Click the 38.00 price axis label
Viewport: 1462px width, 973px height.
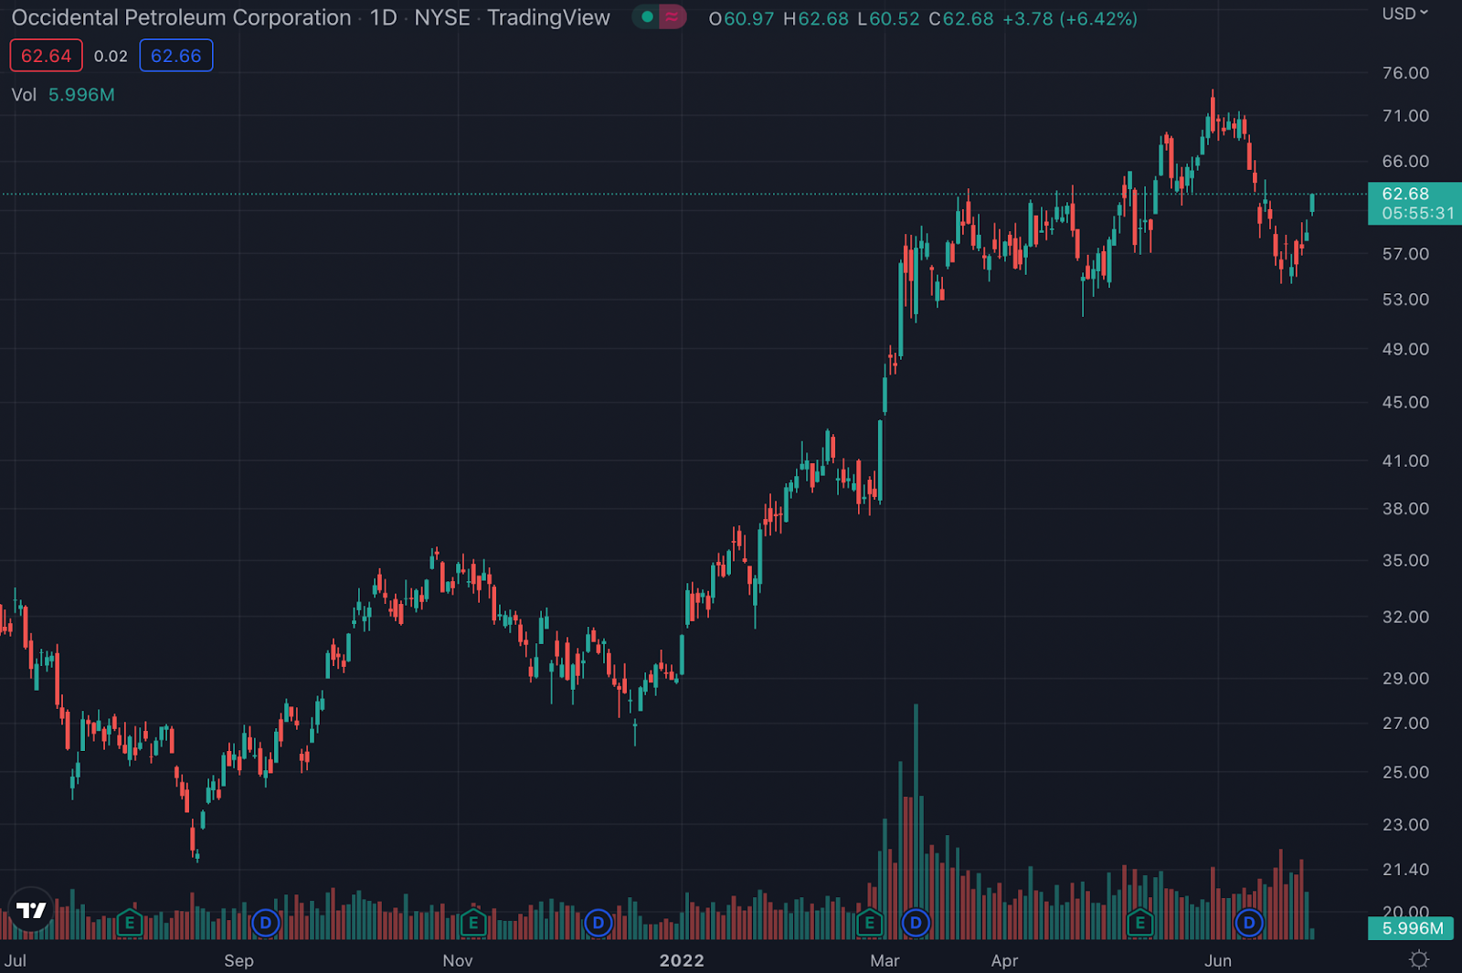pyautogui.click(x=1405, y=509)
